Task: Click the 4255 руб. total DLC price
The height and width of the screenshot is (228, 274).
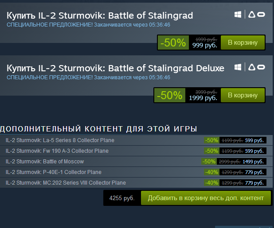Action: 122,198
